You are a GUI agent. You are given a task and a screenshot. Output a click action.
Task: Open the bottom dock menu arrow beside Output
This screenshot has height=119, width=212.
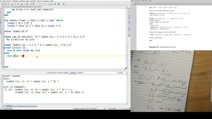[x=5, y=106]
